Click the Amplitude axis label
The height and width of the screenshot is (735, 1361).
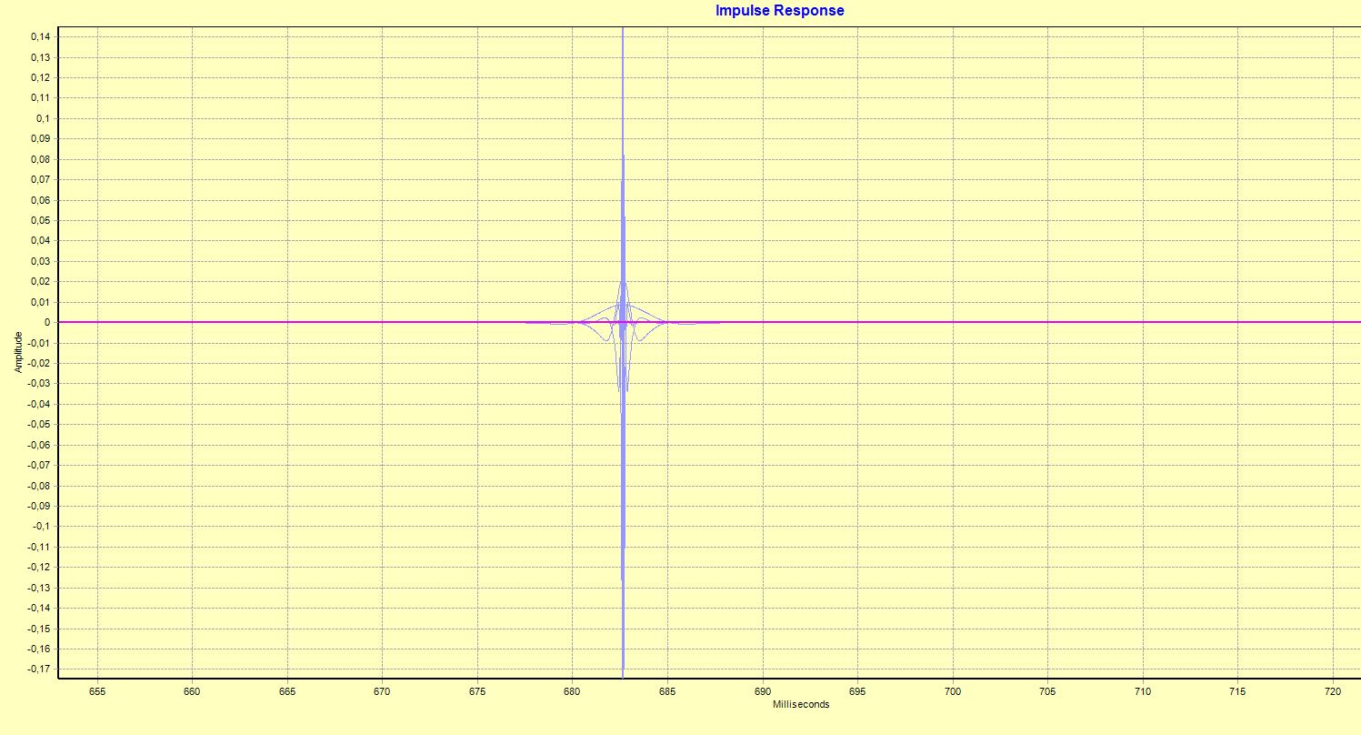[17, 350]
